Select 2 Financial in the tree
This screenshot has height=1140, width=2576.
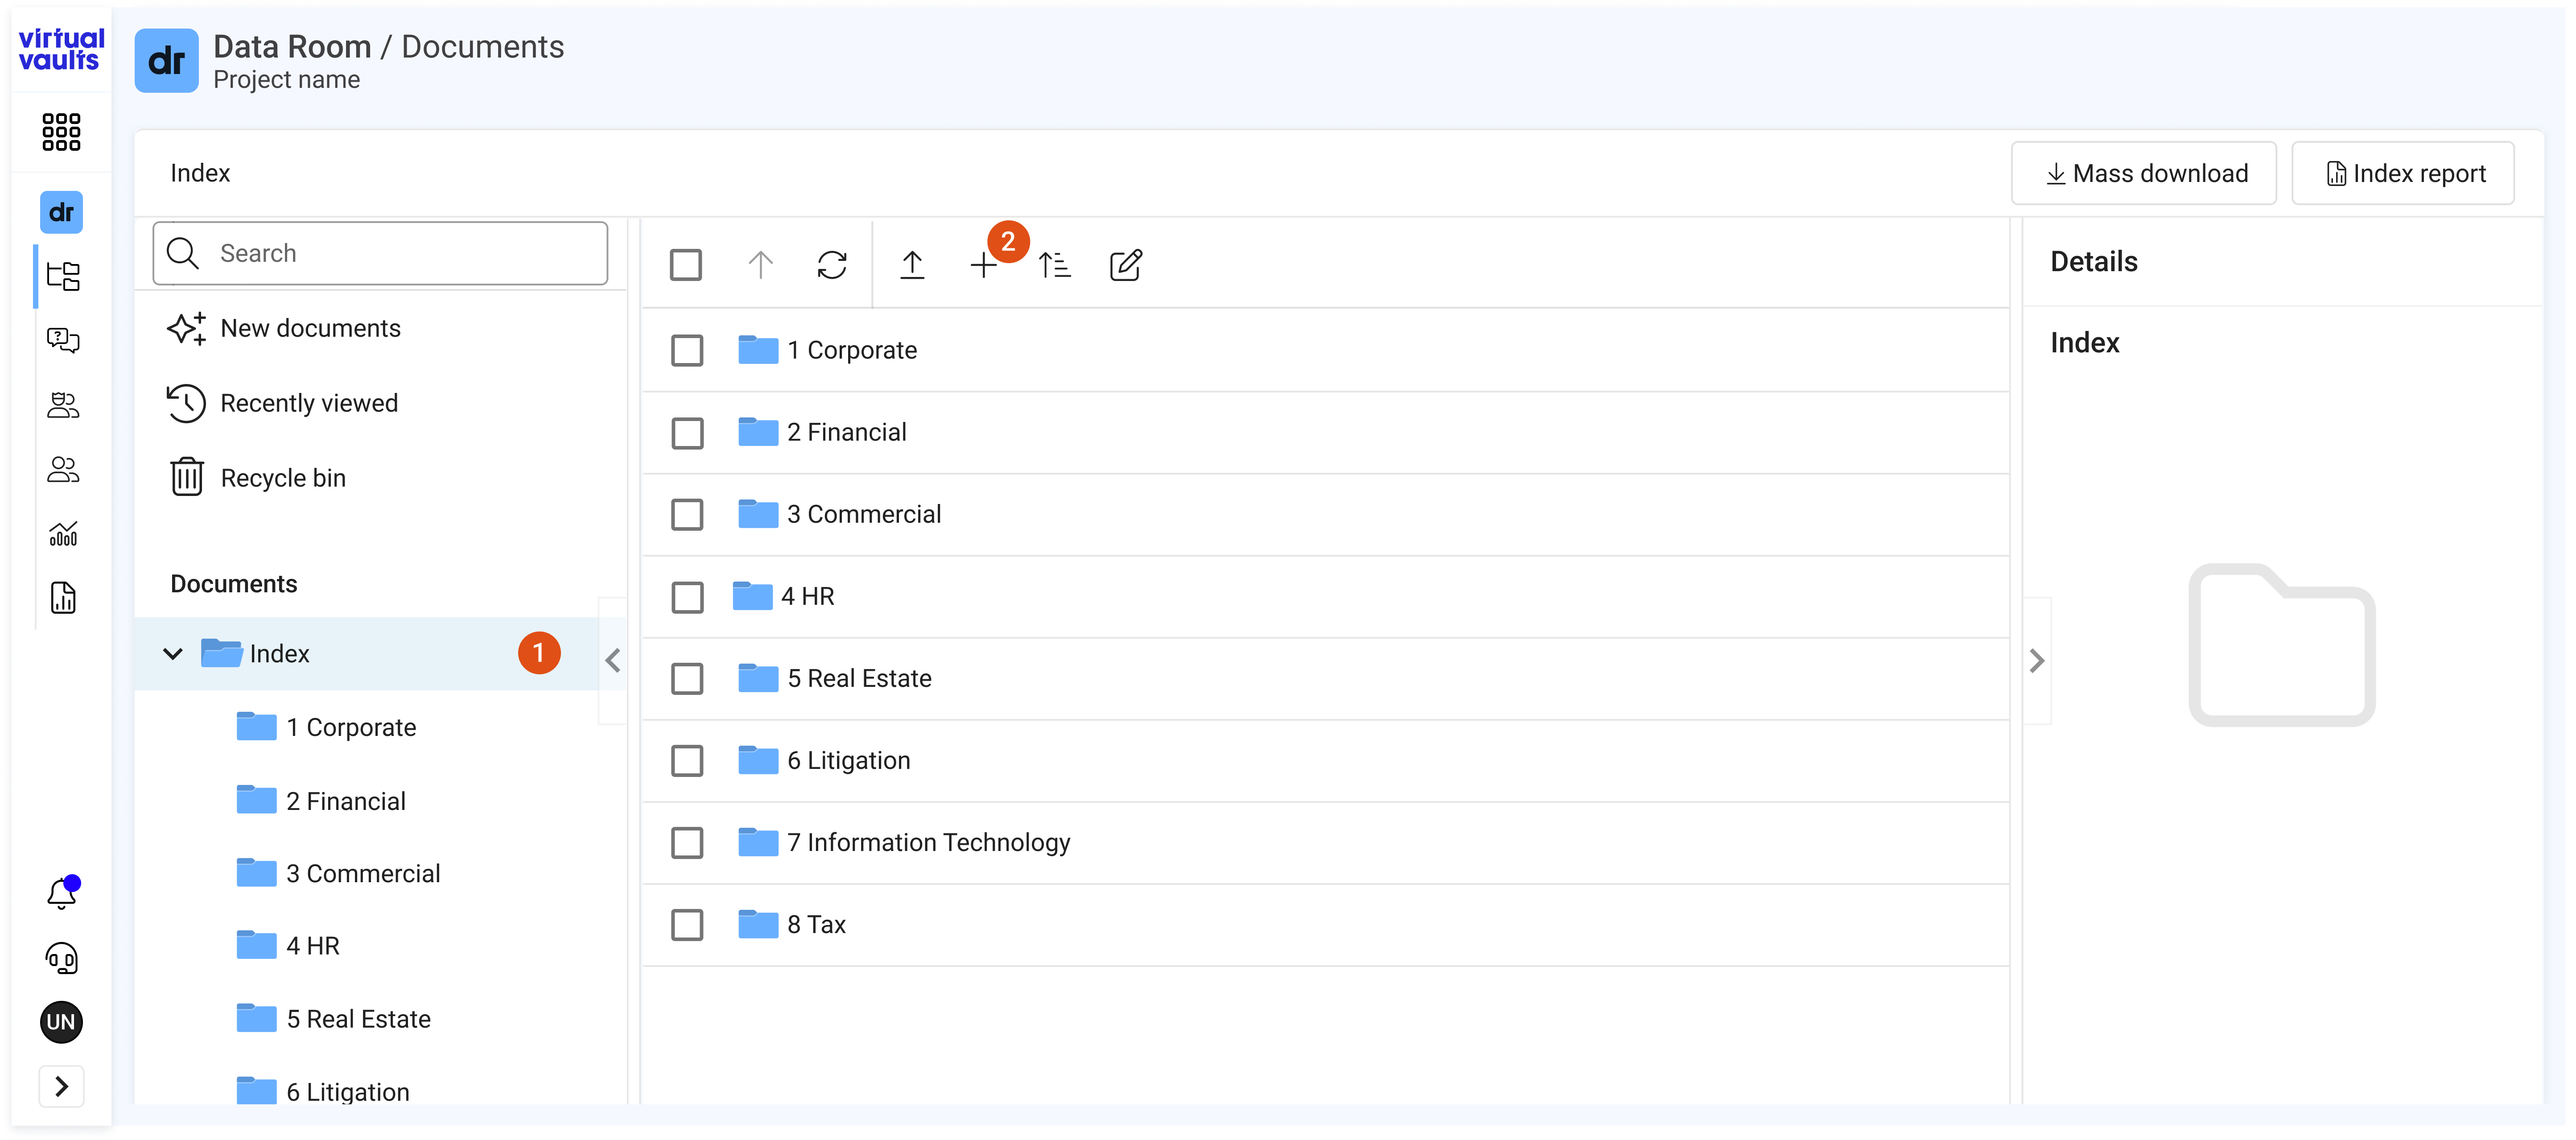(x=346, y=801)
